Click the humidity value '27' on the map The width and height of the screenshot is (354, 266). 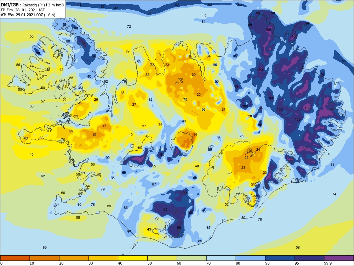[134, 105]
